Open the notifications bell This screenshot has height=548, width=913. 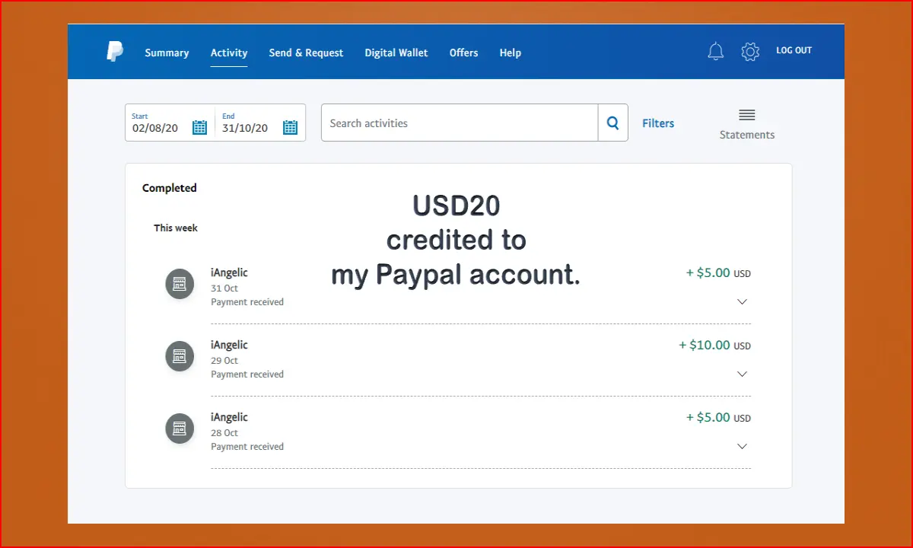[x=716, y=51]
